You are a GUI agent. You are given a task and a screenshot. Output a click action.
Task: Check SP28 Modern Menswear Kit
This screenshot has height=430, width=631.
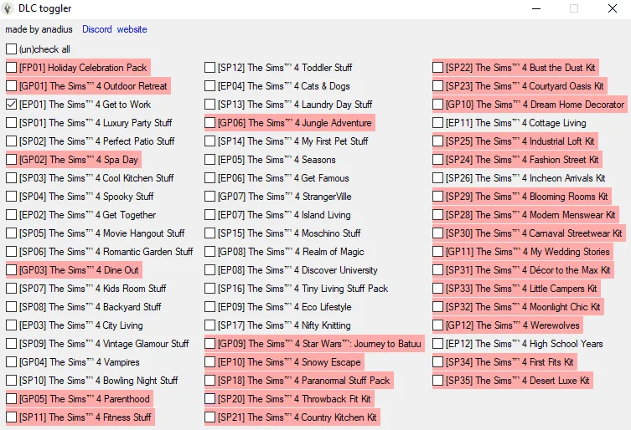[437, 215]
